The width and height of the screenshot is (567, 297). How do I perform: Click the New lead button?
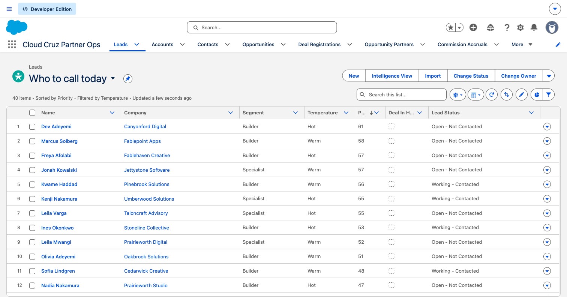(x=354, y=76)
